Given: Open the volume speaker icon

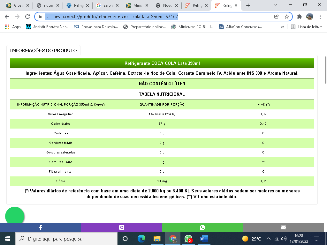Looking at the screenshot, I should (x=284, y=239).
